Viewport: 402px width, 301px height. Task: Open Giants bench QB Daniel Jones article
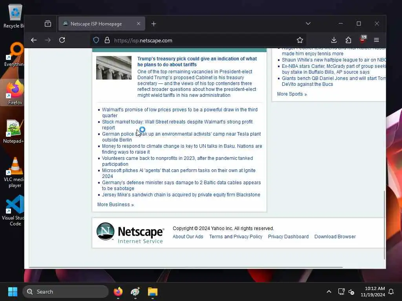(x=334, y=81)
